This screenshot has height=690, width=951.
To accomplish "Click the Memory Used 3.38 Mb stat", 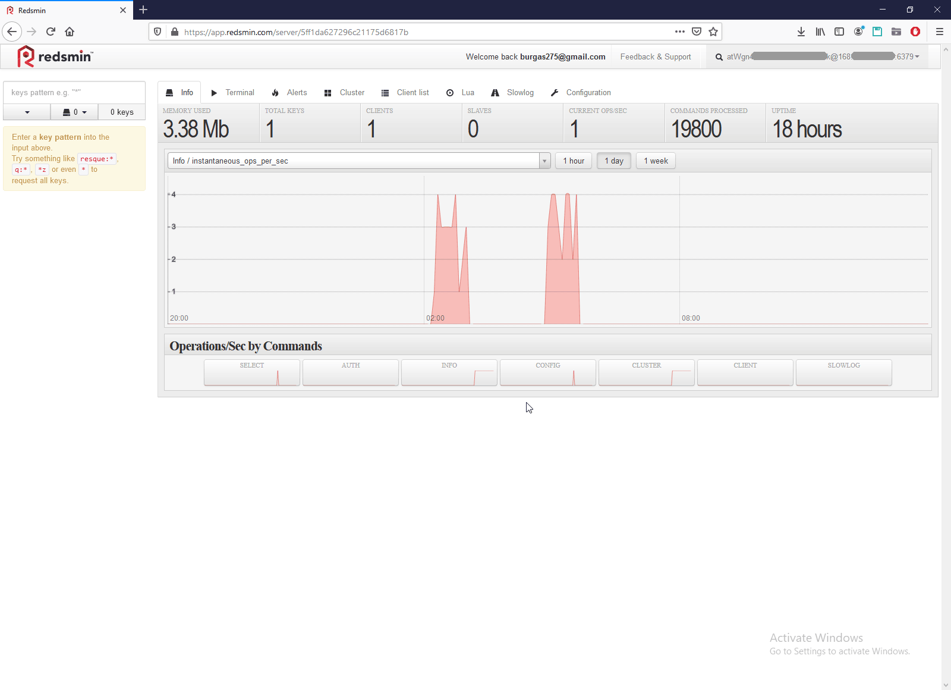I will tap(209, 123).
